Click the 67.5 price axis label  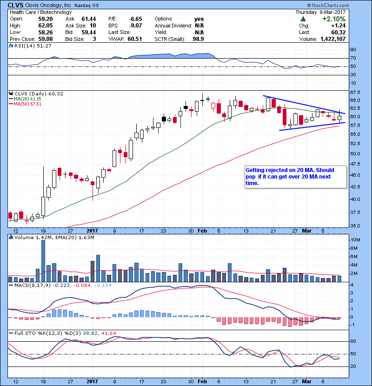click(355, 93)
